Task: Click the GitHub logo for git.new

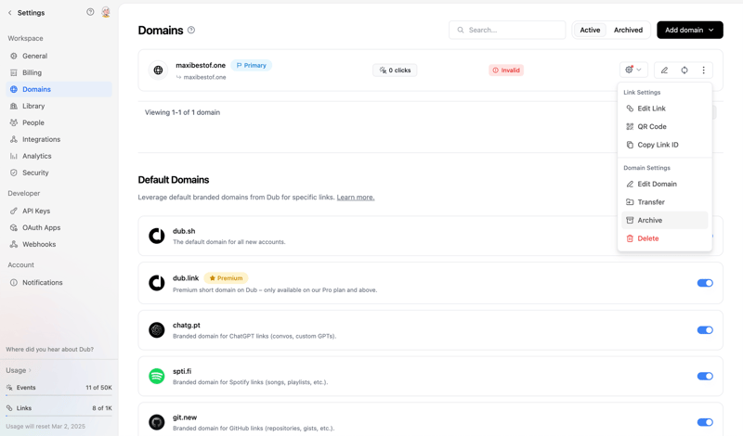Action: point(157,422)
